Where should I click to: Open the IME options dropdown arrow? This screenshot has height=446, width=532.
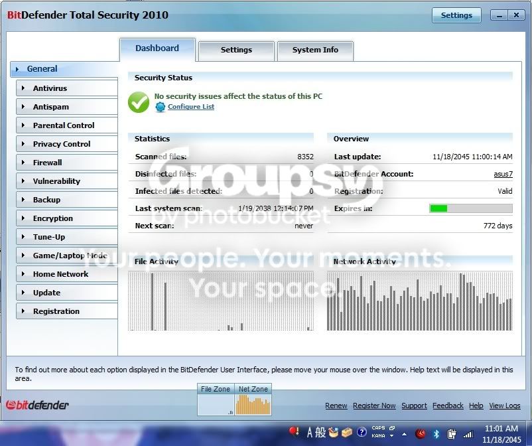(x=391, y=436)
